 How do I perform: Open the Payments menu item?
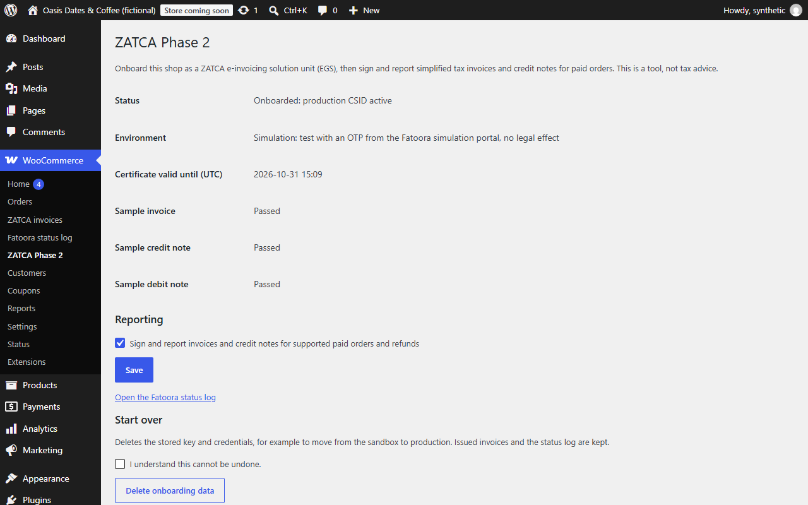tap(50, 407)
